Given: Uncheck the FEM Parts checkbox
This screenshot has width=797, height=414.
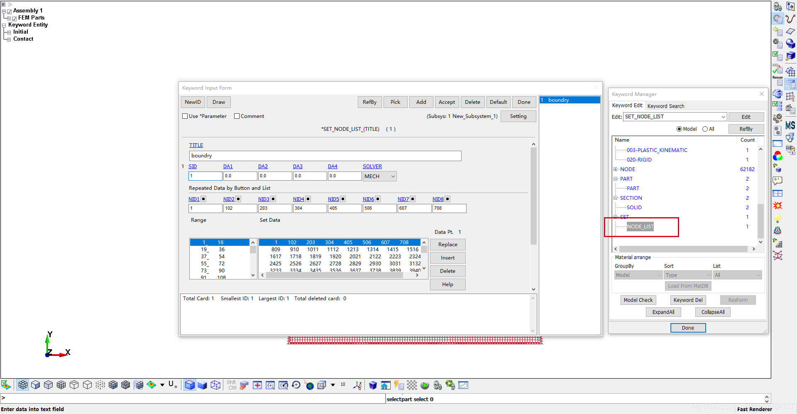Looking at the screenshot, I should 15,18.
